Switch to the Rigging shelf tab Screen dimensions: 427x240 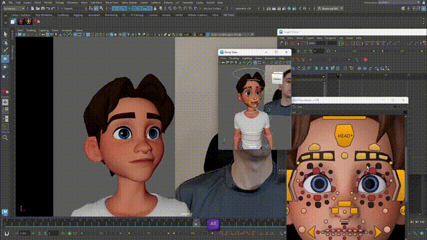coord(78,15)
